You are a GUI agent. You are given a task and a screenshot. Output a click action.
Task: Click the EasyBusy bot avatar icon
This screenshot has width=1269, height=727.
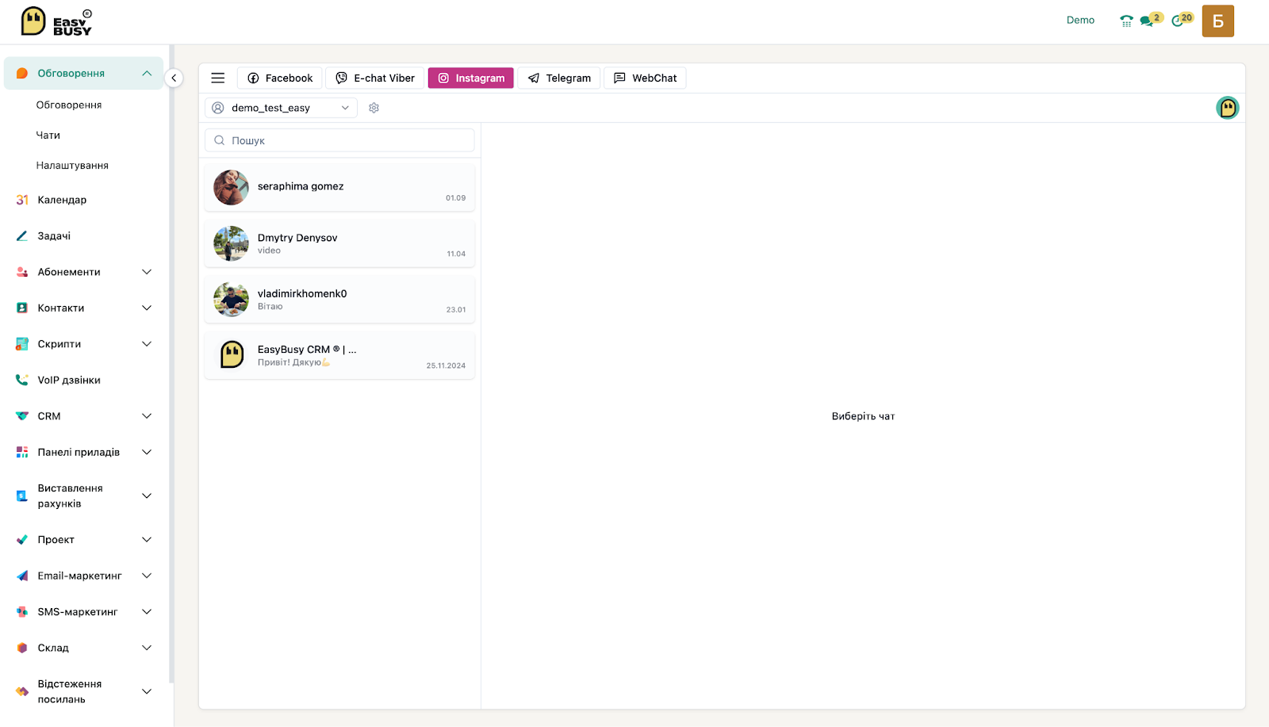pos(1228,108)
